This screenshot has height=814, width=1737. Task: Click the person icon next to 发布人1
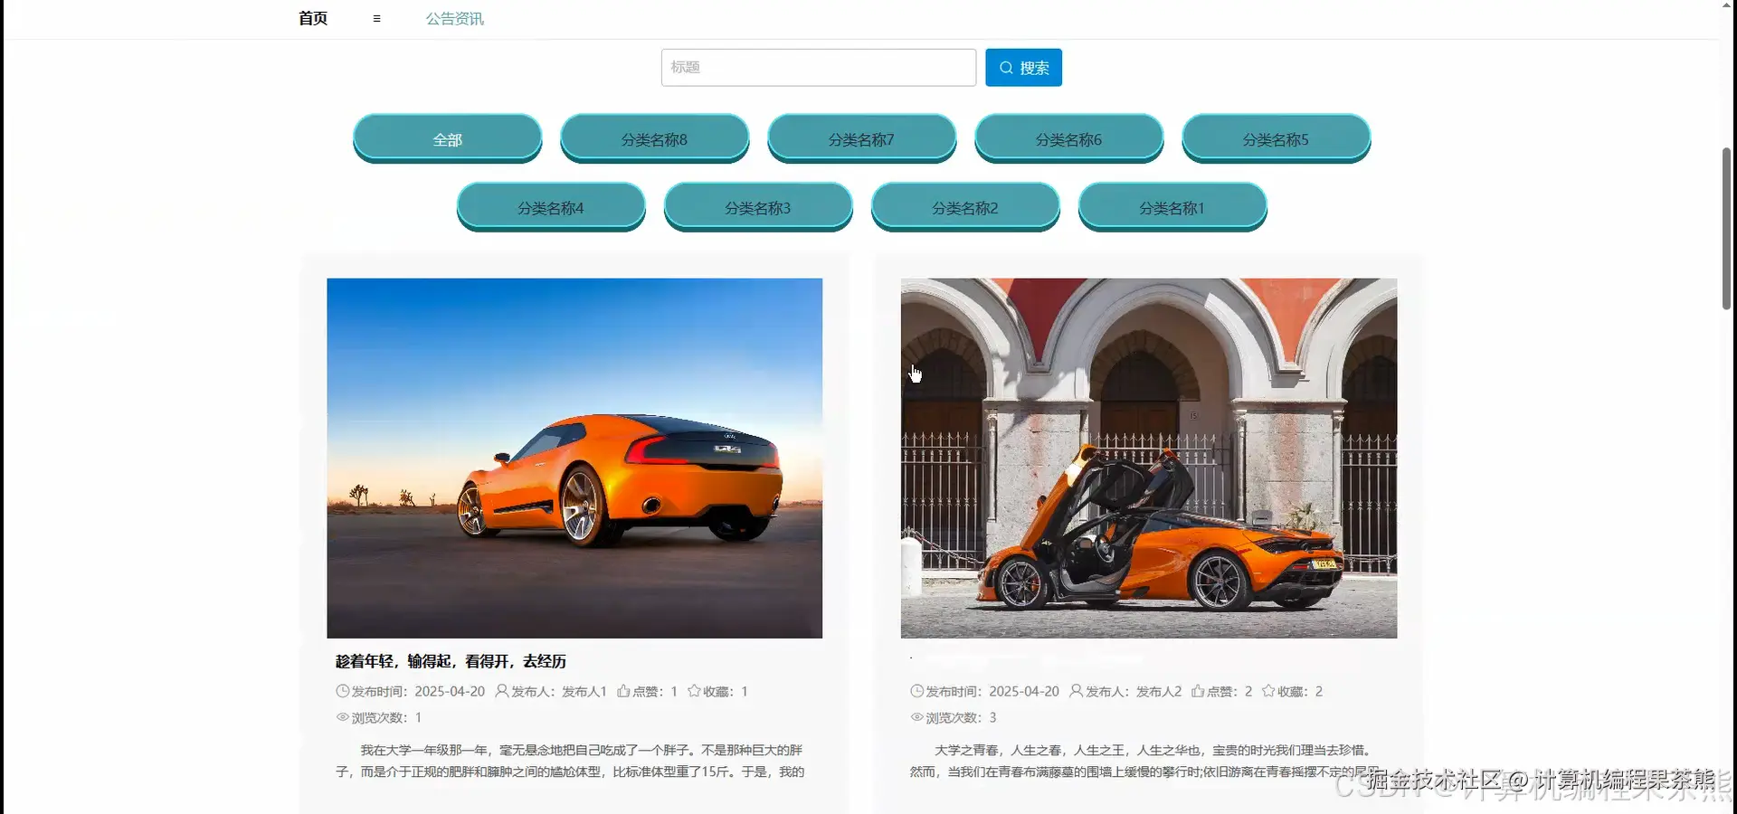pos(502,690)
